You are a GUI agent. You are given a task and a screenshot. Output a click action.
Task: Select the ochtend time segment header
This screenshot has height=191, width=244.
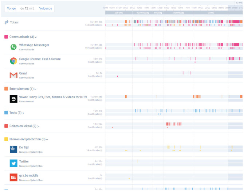119,12
